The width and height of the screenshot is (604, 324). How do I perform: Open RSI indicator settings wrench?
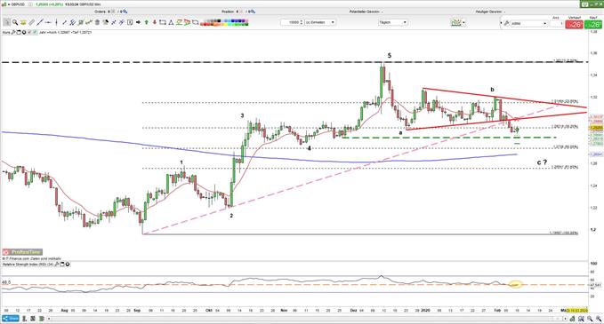[x=57, y=264]
